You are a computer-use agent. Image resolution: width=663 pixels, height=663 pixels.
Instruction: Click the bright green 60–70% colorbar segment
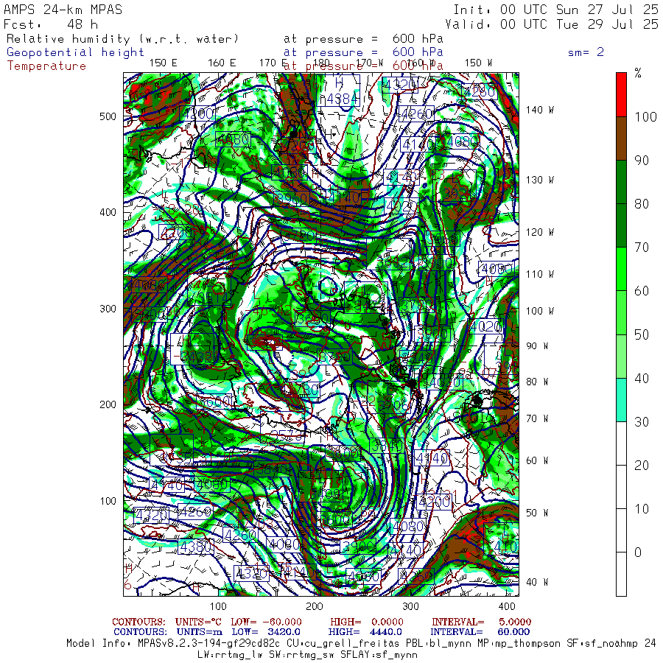[x=621, y=269]
